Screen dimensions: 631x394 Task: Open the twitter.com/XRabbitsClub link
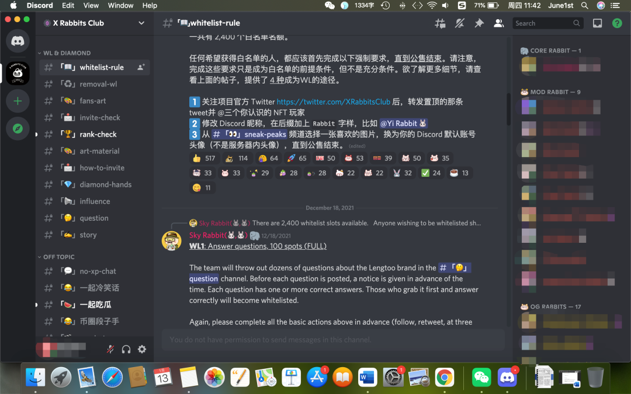click(x=333, y=102)
